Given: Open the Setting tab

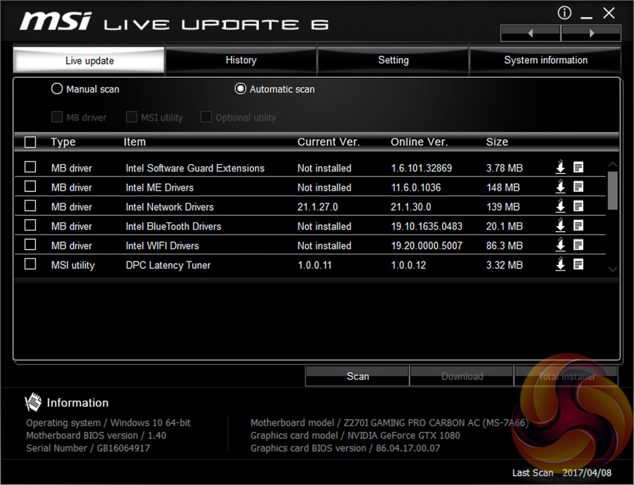Looking at the screenshot, I should [x=393, y=60].
